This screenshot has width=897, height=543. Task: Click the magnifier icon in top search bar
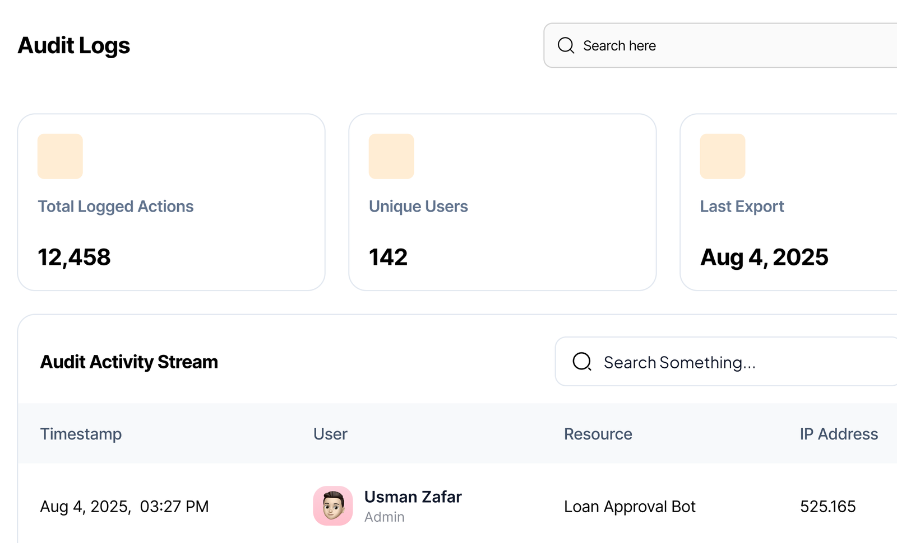tap(566, 45)
